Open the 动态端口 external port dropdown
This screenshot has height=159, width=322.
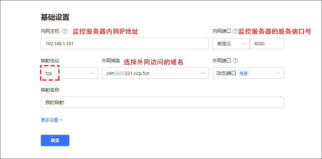(248, 73)
